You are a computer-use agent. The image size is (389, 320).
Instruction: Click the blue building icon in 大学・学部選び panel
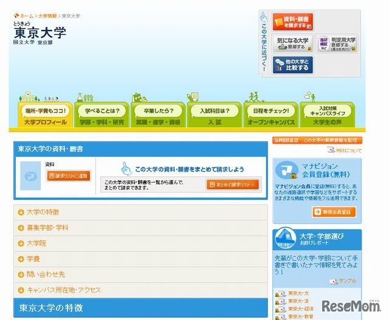point(286,238)
